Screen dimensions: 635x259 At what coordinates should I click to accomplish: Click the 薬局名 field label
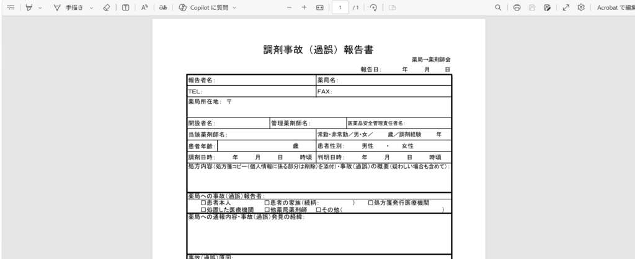pos(327,80)
